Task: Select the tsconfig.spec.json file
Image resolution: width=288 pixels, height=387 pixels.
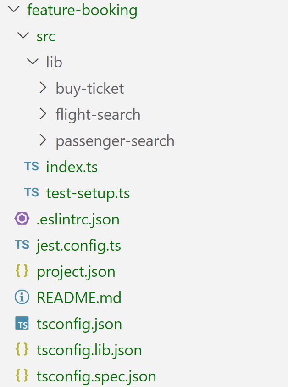Action: tap(96, 377)
